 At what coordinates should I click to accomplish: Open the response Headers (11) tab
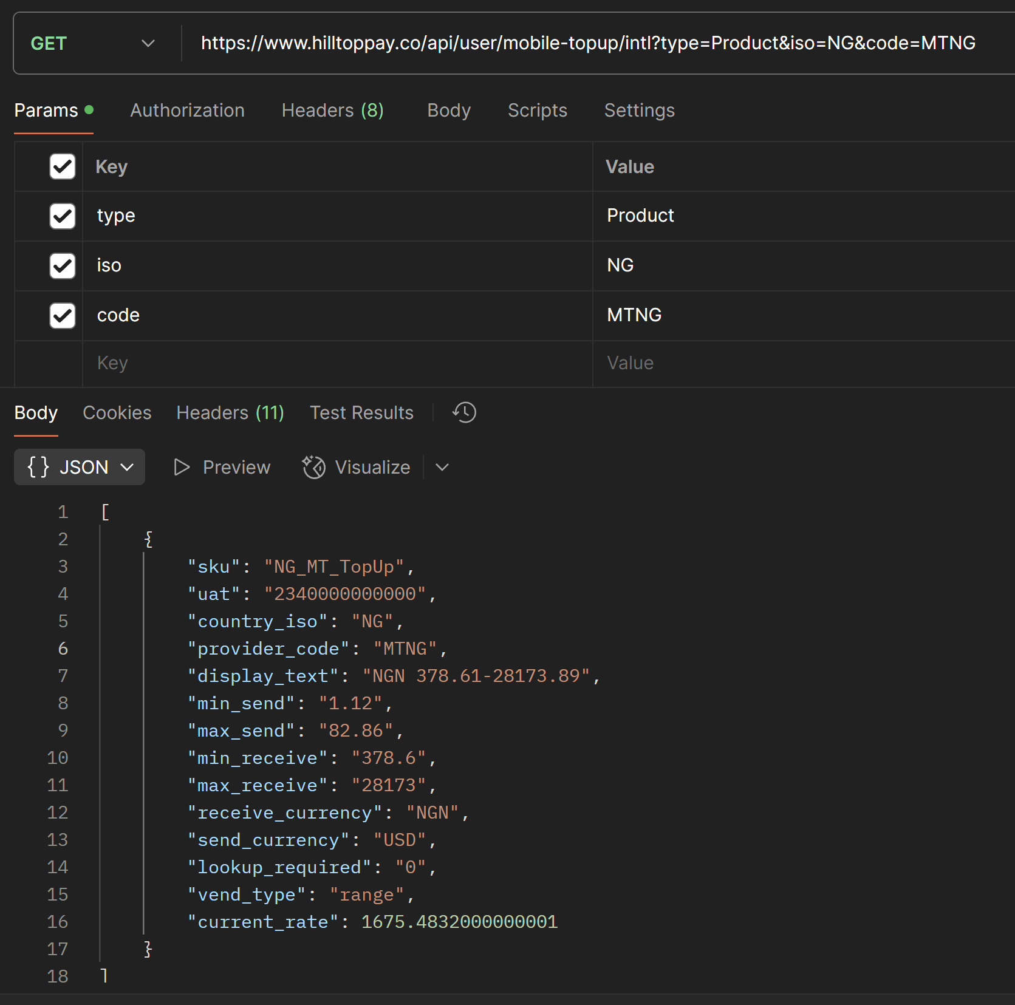pos(230,413)
